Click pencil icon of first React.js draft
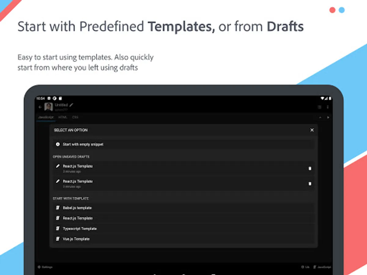Image resolution: width=367 pixels, height=275 pixels. tap(57, 166)
